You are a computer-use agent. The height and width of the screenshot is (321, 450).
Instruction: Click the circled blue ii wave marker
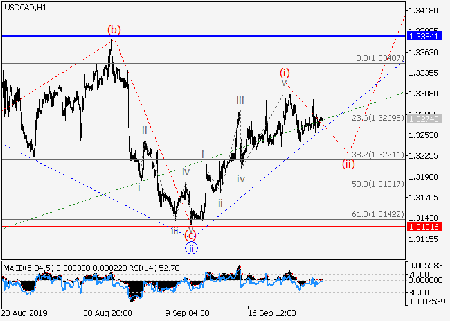pos(191,247)
